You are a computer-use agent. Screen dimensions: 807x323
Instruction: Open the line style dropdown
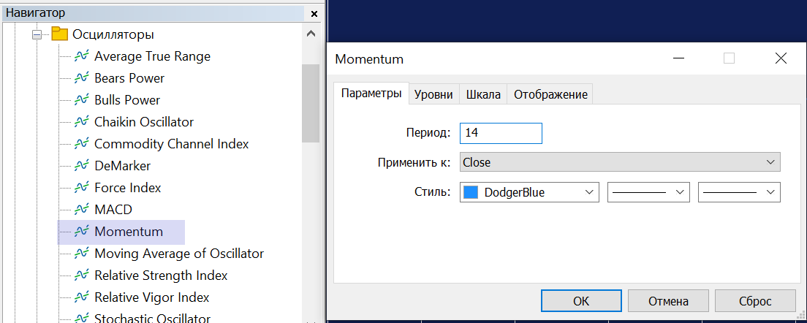[648, 192]
